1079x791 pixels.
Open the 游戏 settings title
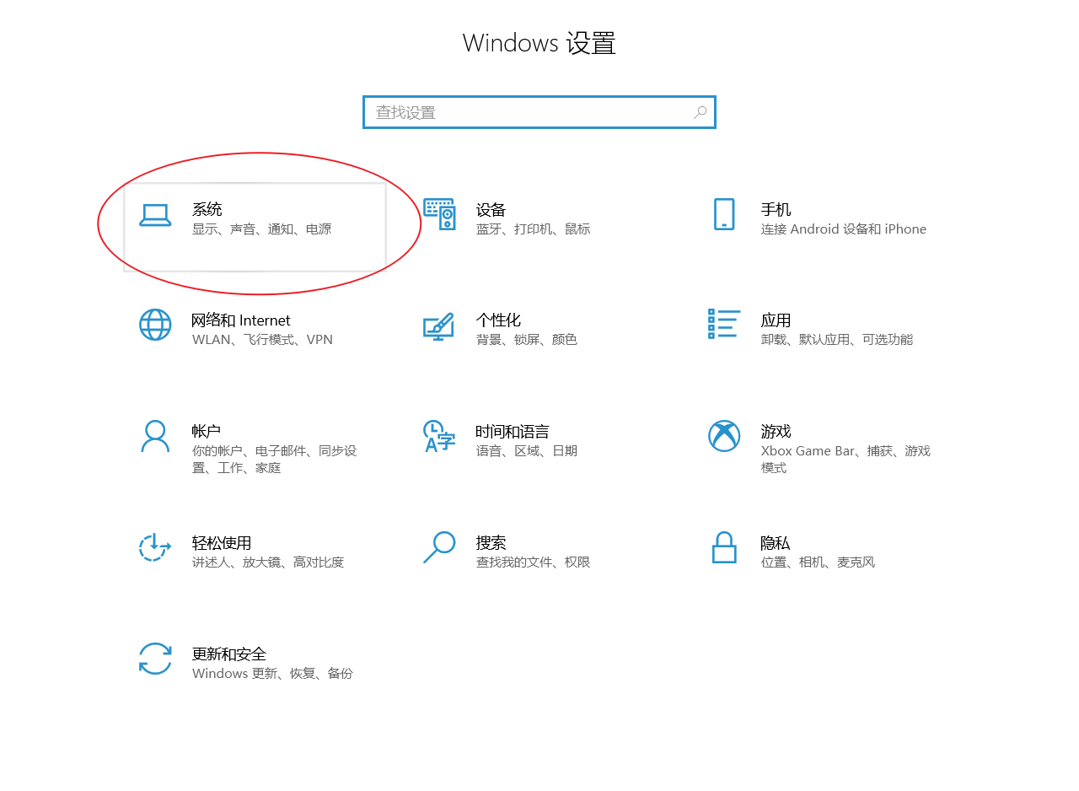[x=776, y=432]
